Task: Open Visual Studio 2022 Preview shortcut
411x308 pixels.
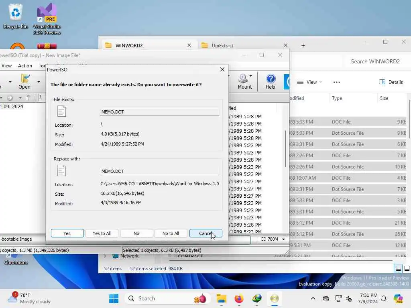Action: 47,19
